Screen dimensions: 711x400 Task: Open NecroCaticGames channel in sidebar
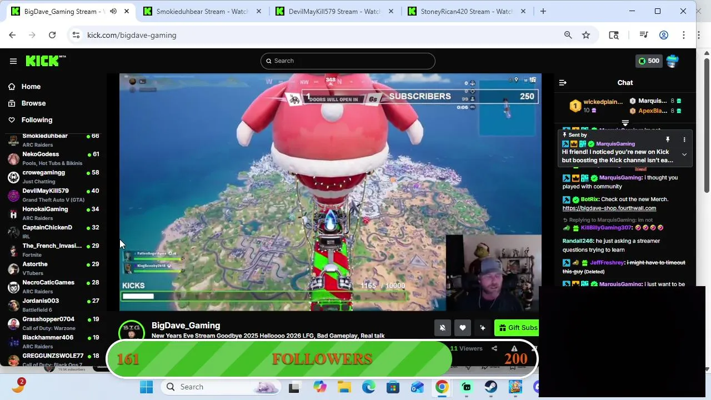(52, 287)
